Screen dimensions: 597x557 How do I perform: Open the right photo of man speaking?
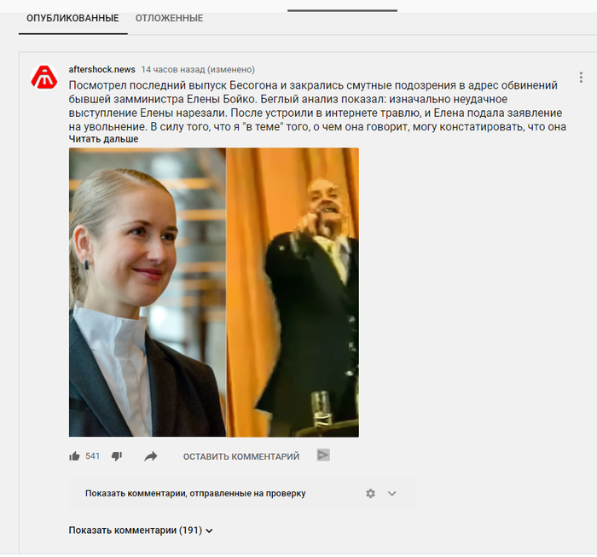point(293,293)
